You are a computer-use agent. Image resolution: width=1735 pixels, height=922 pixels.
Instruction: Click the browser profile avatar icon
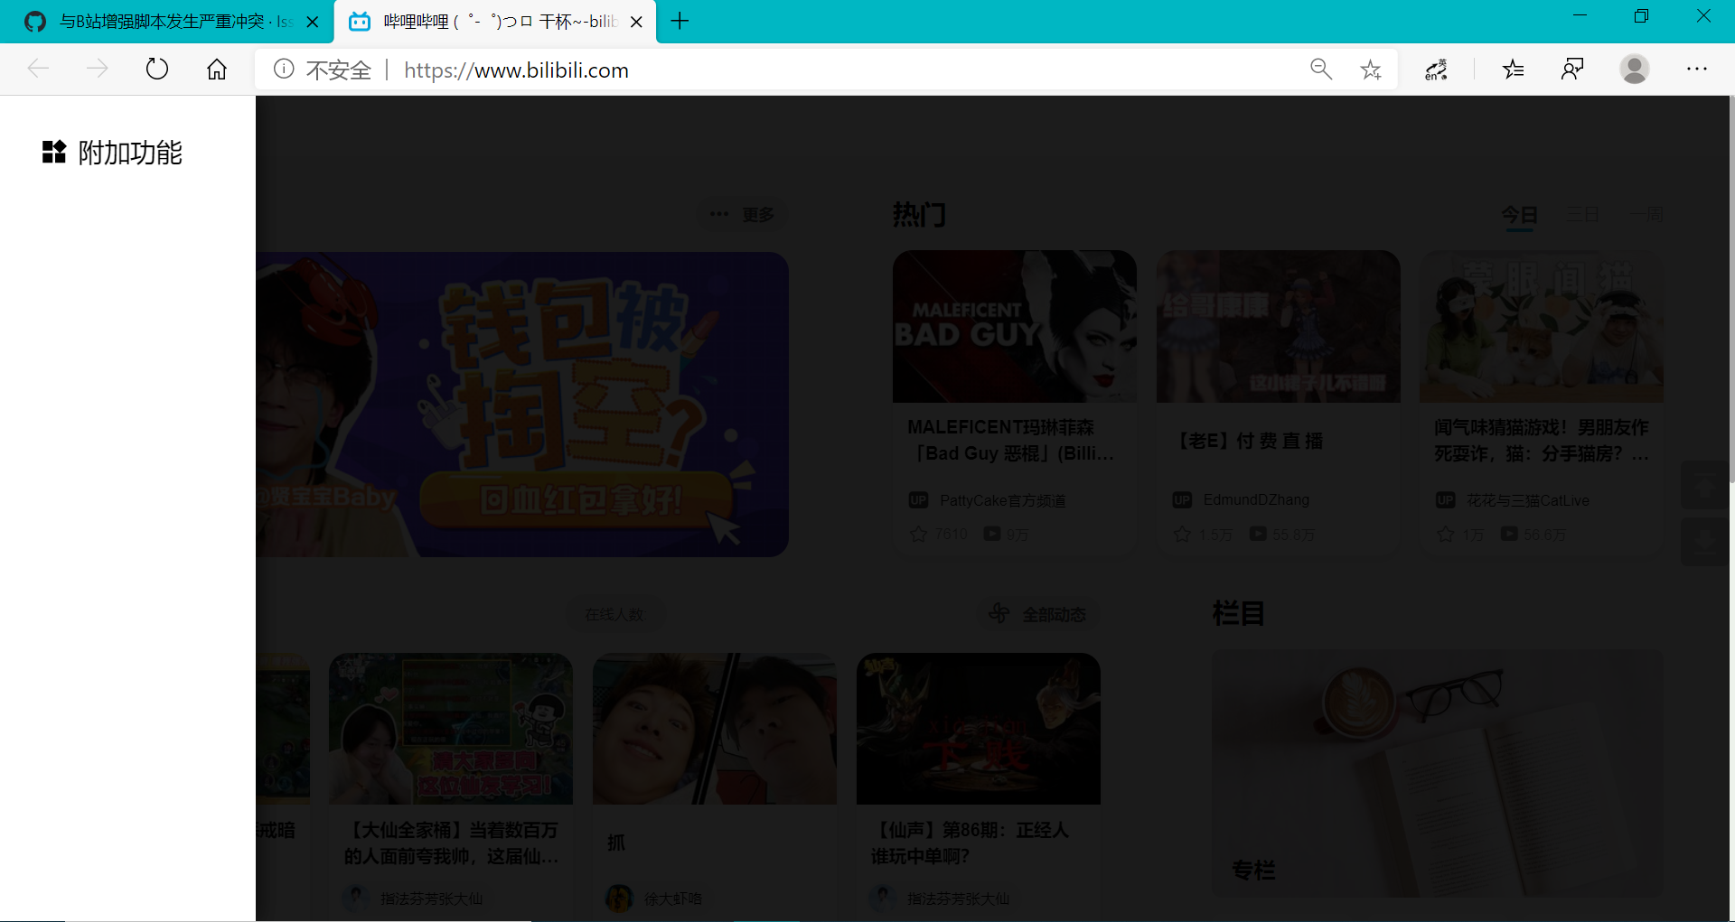1636,69
